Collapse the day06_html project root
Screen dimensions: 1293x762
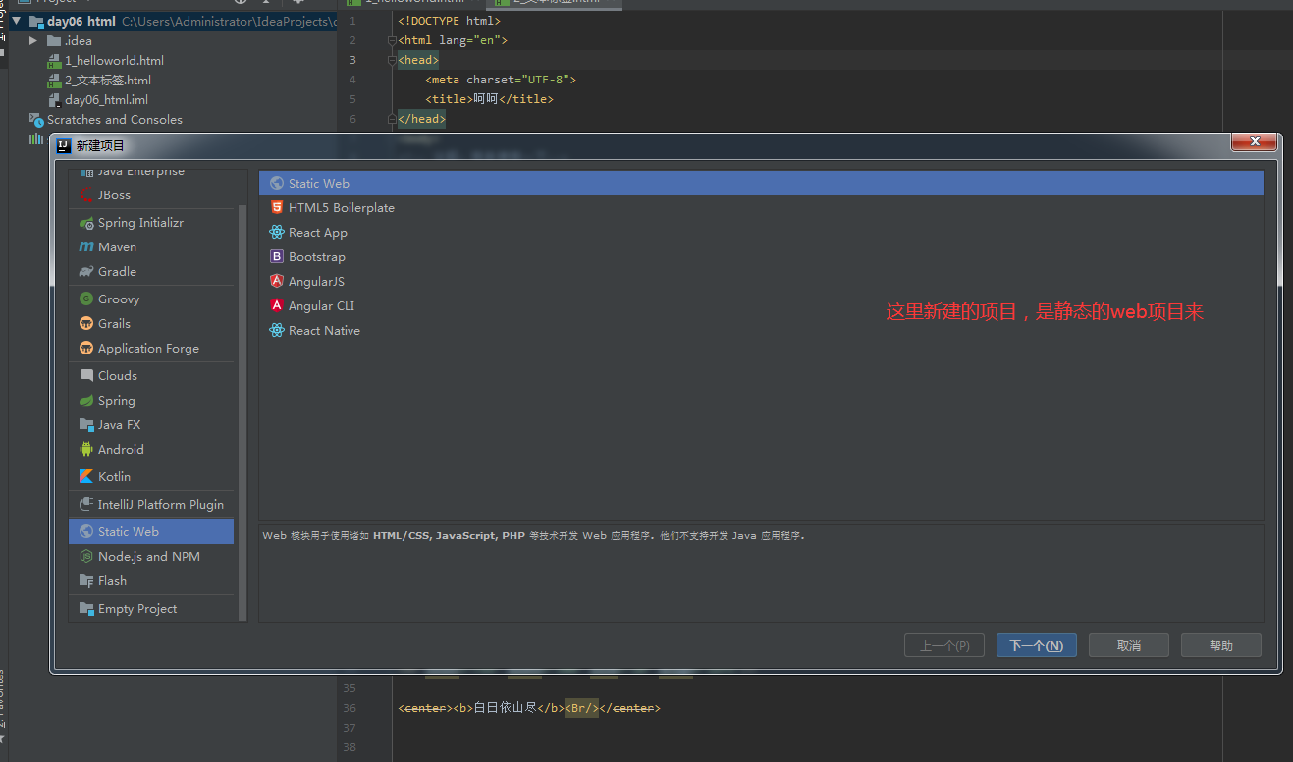click(17, 21)
